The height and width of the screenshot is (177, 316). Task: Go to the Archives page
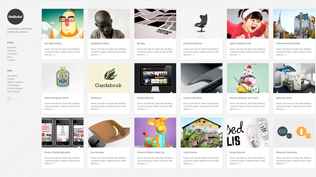pyautogui.click(x=11, y=51)
